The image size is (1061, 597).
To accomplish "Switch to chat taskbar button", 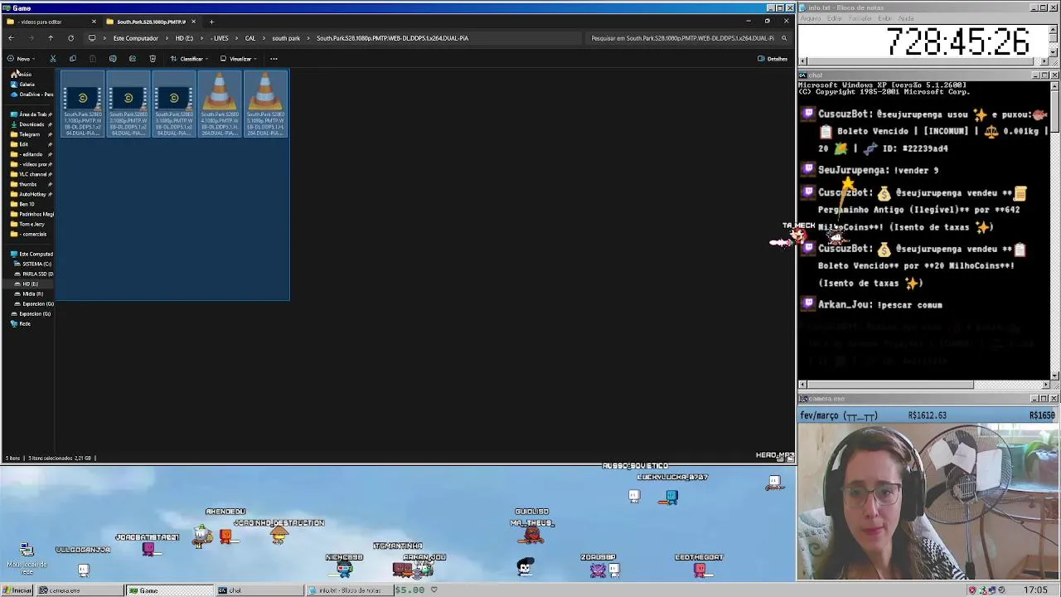I will coord(259,590).
